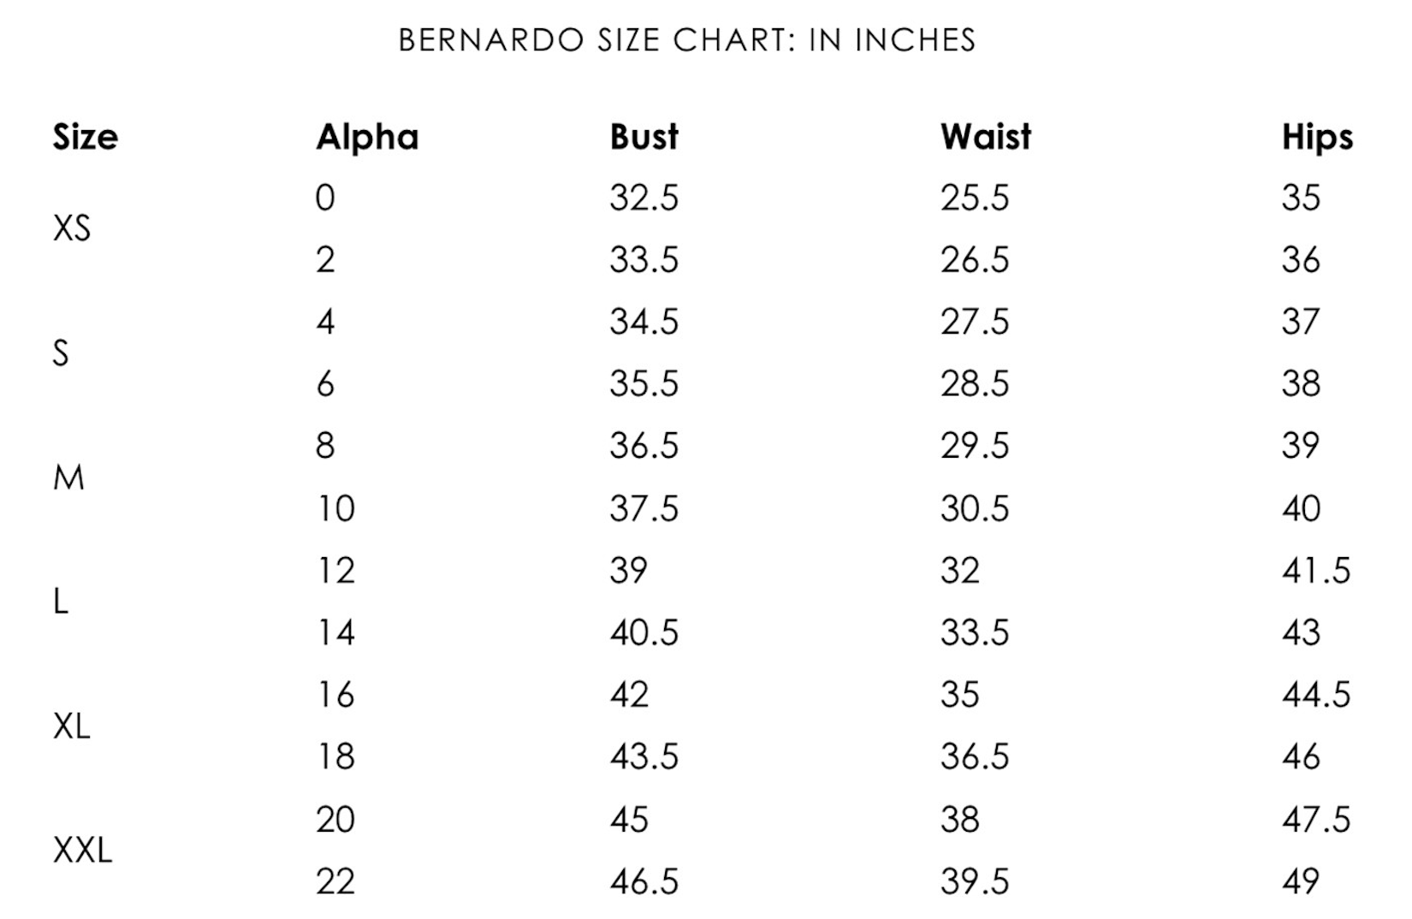
Task: Click the 41.5 hips measurement
Action: (x=1316, y=571)
